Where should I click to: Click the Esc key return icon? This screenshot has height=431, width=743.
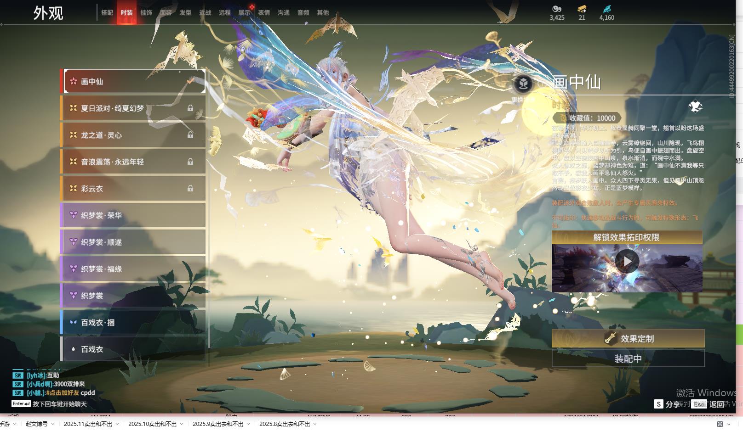click(x=699, y=404)
